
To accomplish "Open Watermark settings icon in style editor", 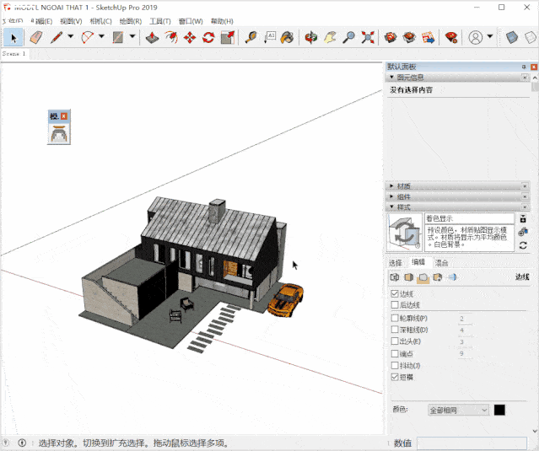I will click(438, 277).
